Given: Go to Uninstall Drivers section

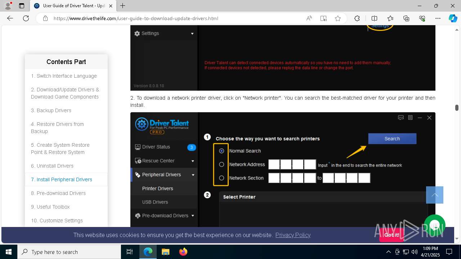Looking at the screenshot, I should 52,166.
